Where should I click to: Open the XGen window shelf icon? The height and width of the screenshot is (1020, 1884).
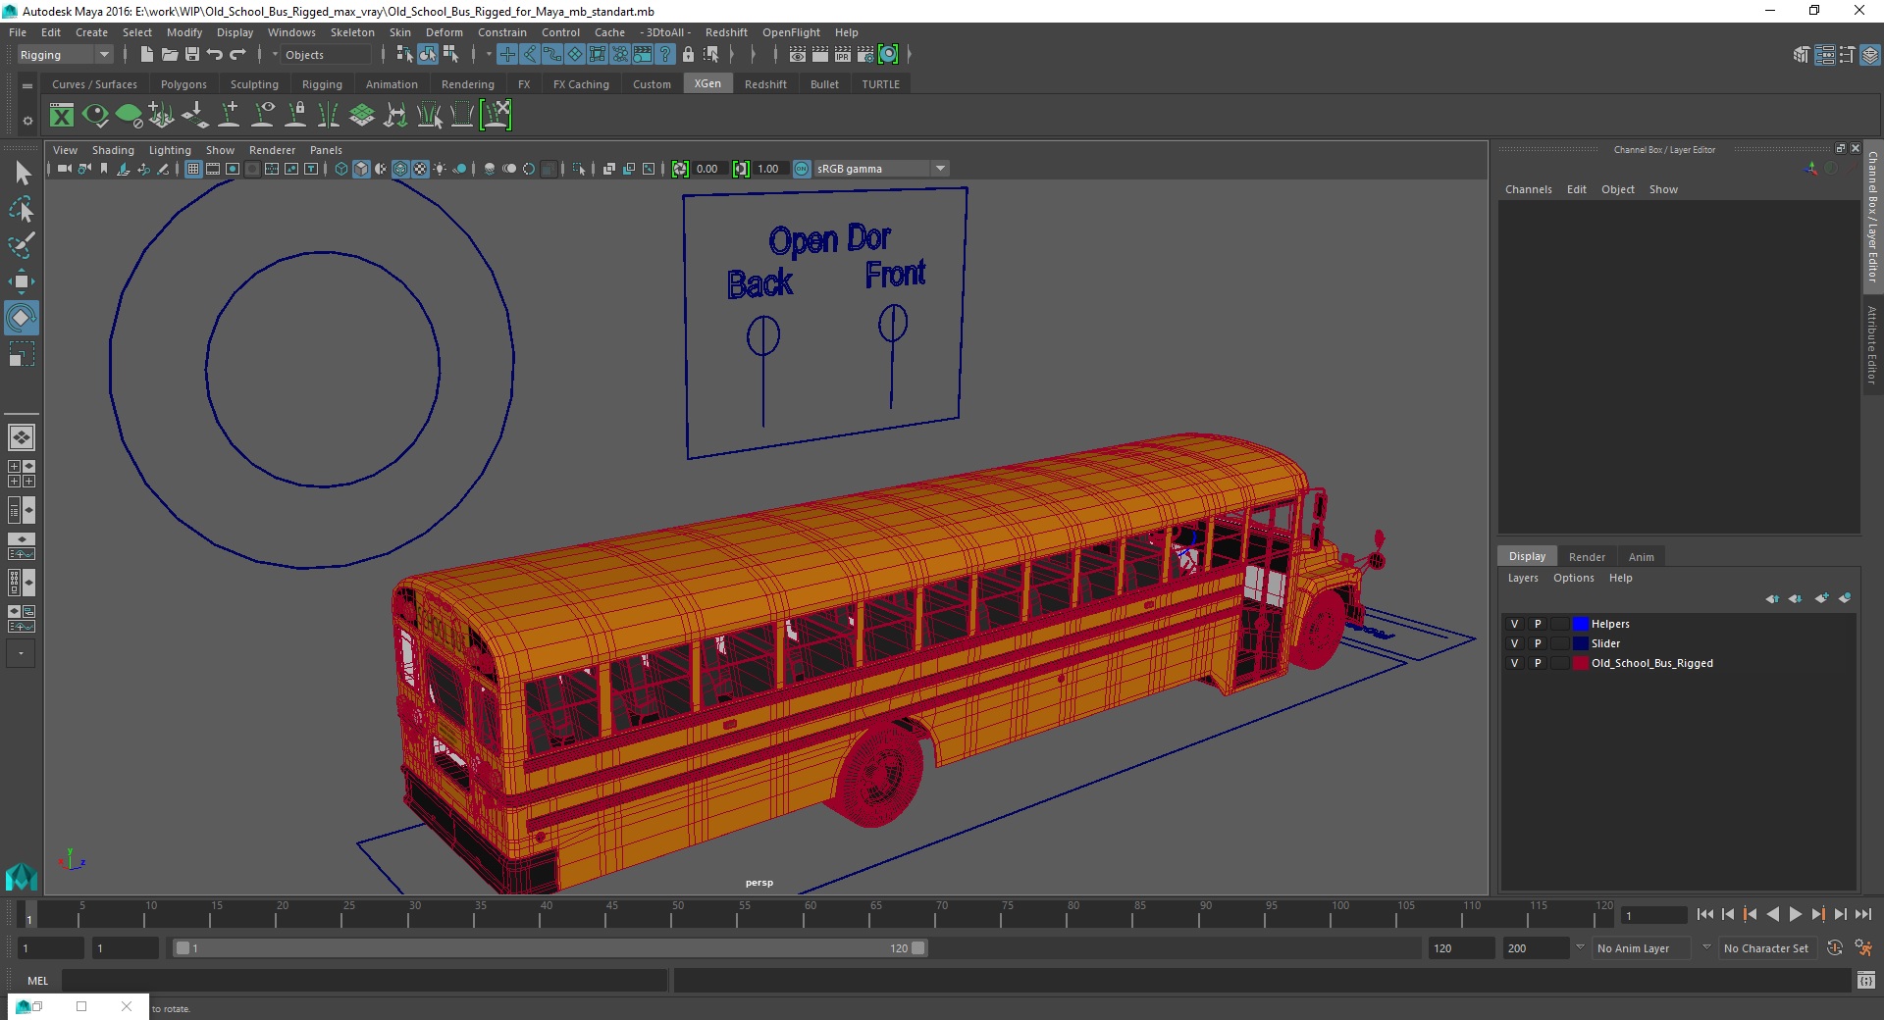pos(62,116)
